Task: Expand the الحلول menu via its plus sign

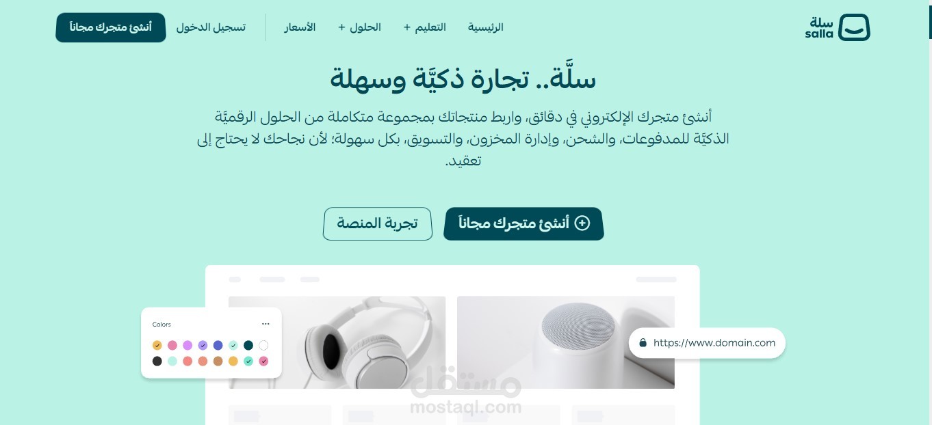Action: coord(341,27)
